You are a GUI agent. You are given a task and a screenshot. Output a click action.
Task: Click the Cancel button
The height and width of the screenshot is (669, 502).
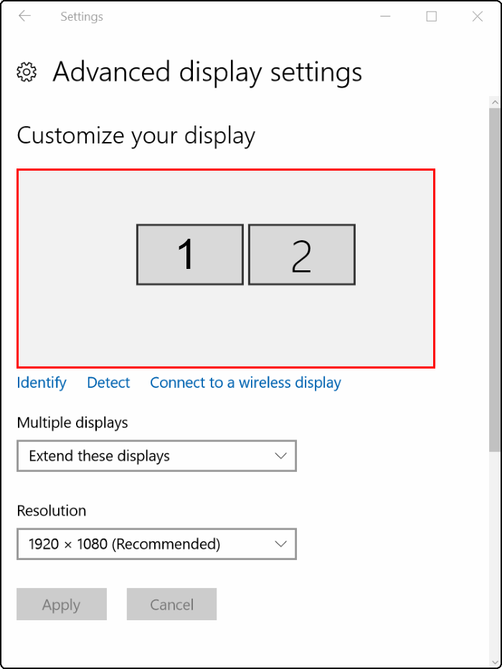point(171,604)
